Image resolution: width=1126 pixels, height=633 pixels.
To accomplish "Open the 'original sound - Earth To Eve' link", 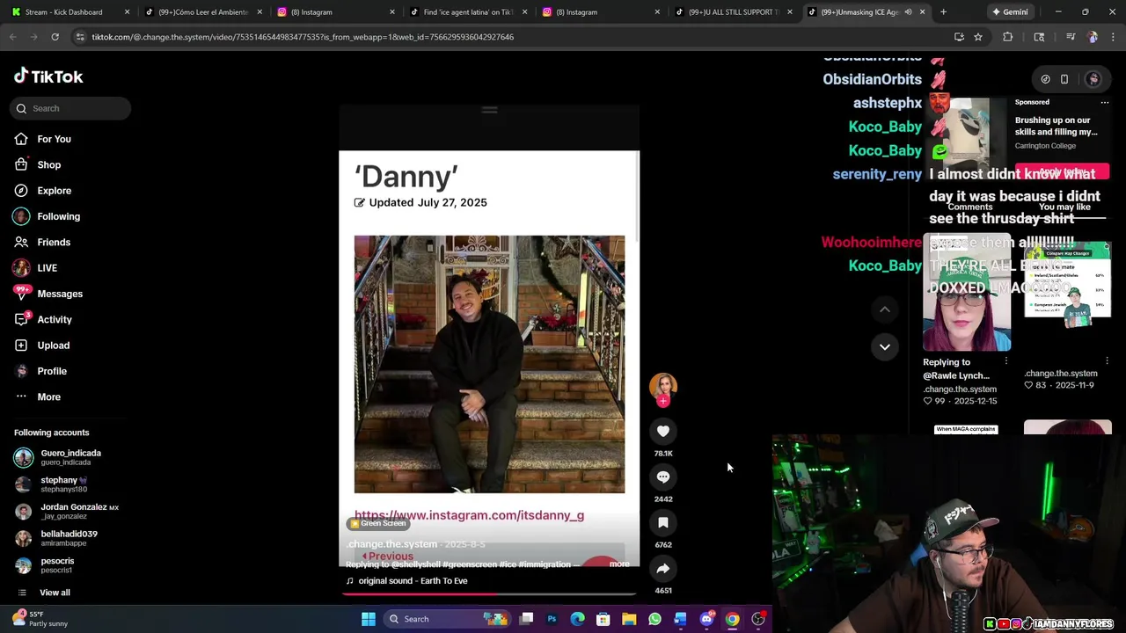I will [x=413, y=581].
